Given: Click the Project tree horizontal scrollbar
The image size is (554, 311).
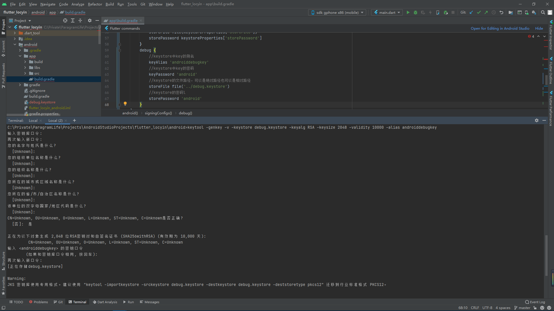Looking at the screenshot, I should [x=33, y=115].
